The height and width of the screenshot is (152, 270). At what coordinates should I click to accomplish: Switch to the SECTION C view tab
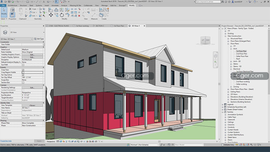(x=98, y=26)
